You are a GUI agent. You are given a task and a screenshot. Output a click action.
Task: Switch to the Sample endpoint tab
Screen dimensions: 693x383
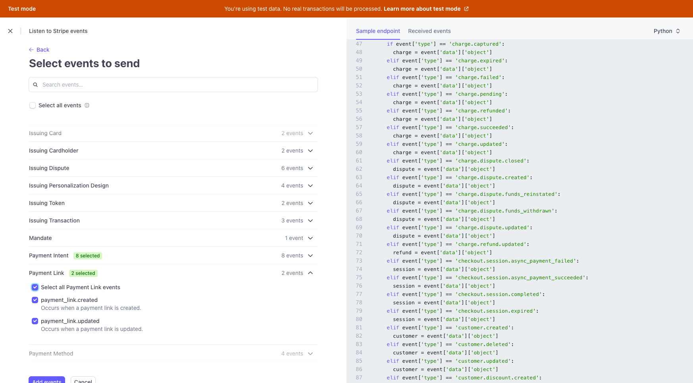coord(378,31)
